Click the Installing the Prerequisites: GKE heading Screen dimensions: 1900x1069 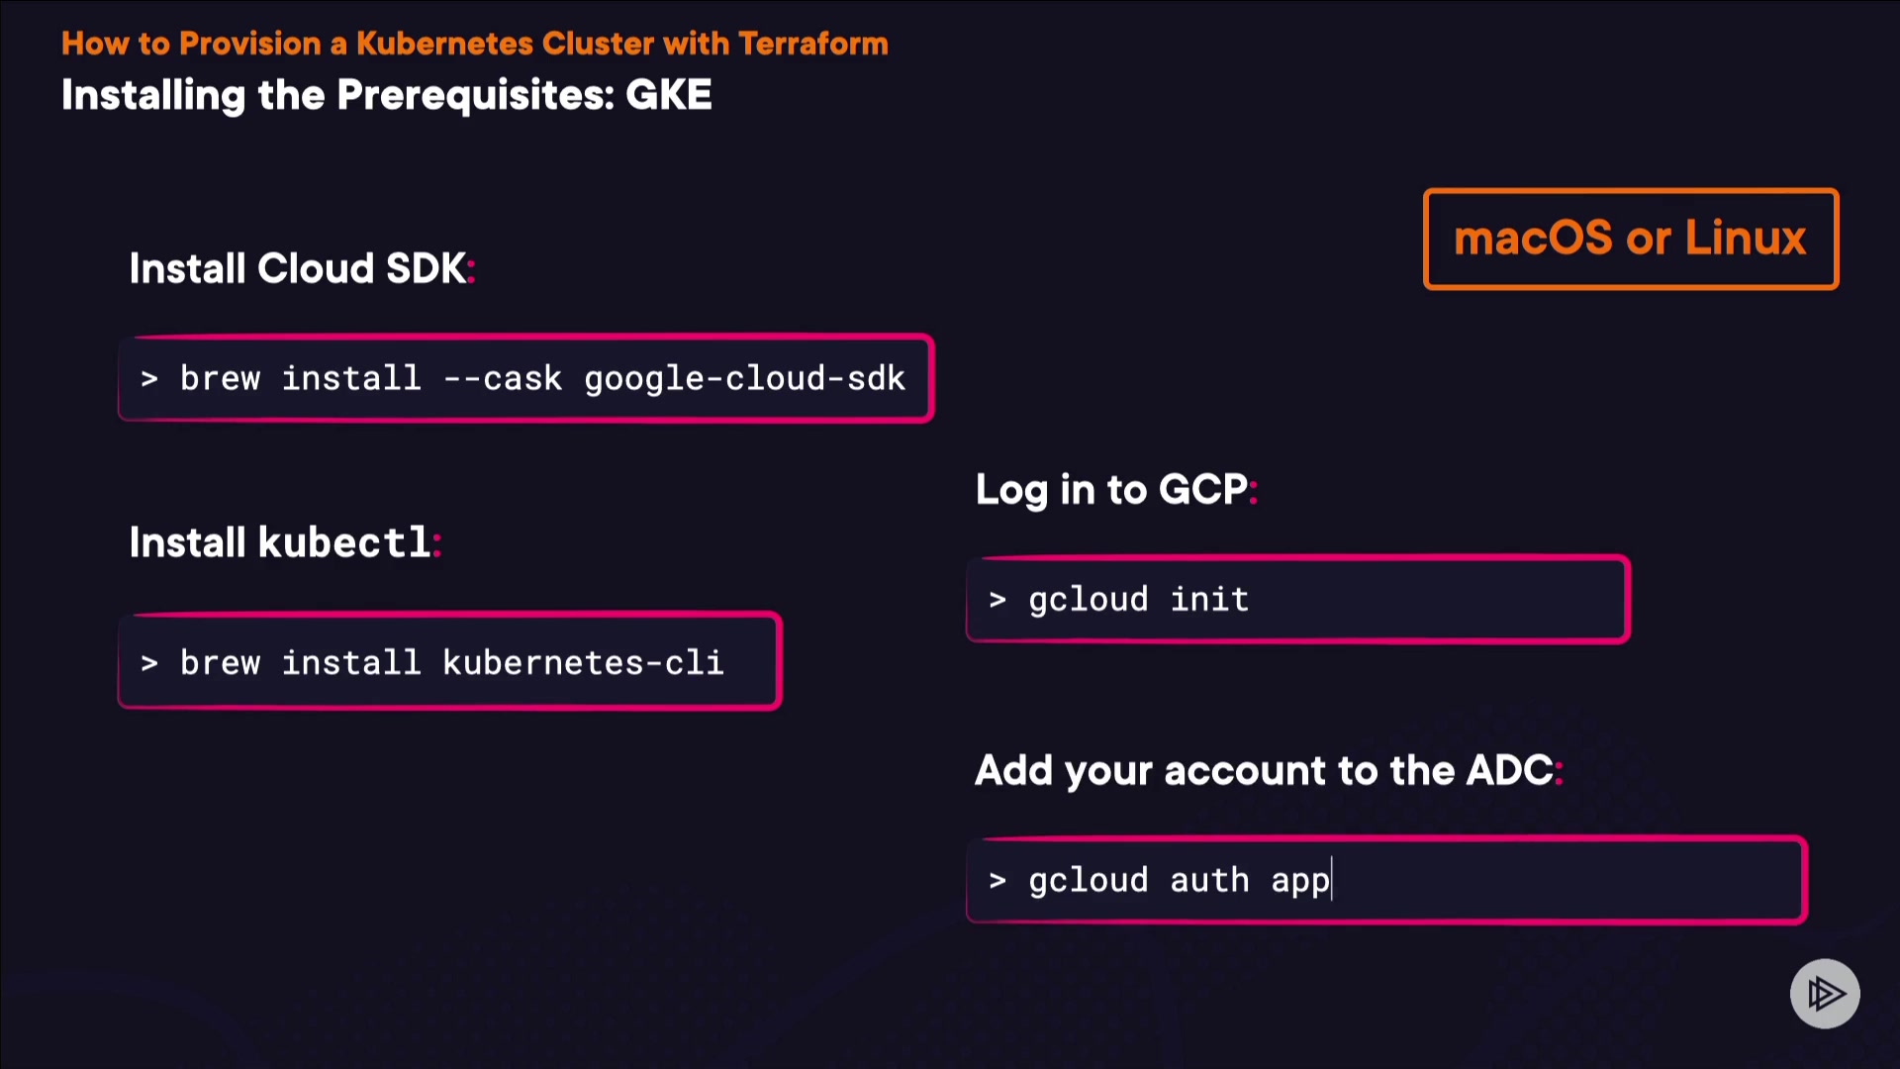(x=386, y=95)
